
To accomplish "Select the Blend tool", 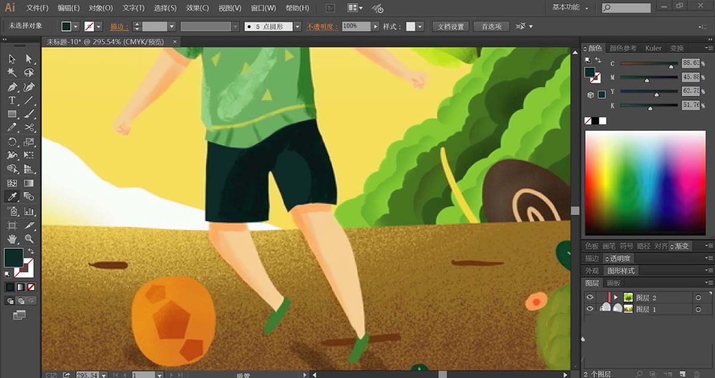I will (29, 196).
